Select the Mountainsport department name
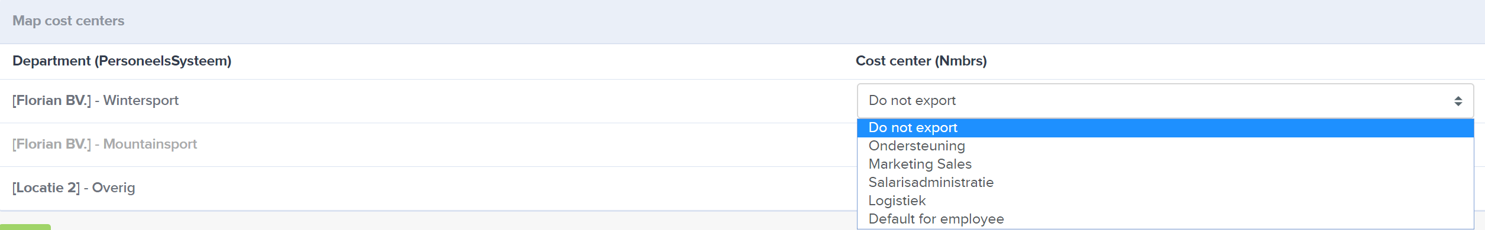The width and height of the screenshot is (1485, 230). click(150, 144)
